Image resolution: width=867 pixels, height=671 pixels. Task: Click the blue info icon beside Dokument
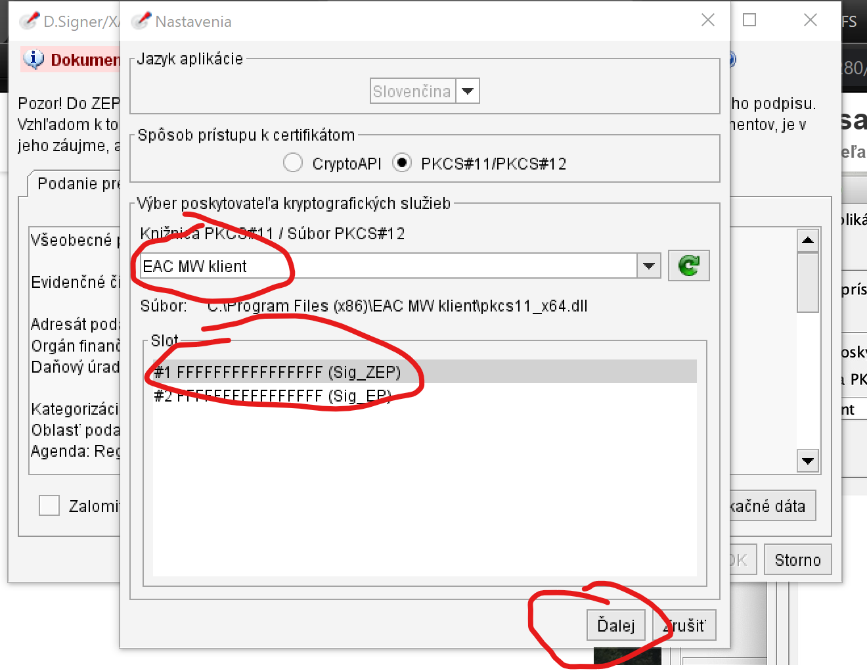33,59
